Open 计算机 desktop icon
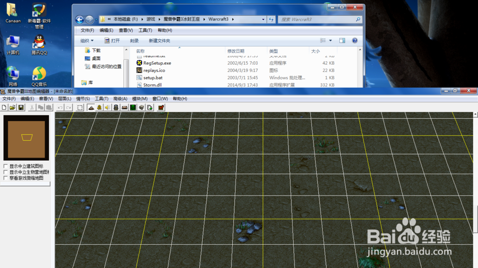The image size is (478, 268). (x=13, y=45)
